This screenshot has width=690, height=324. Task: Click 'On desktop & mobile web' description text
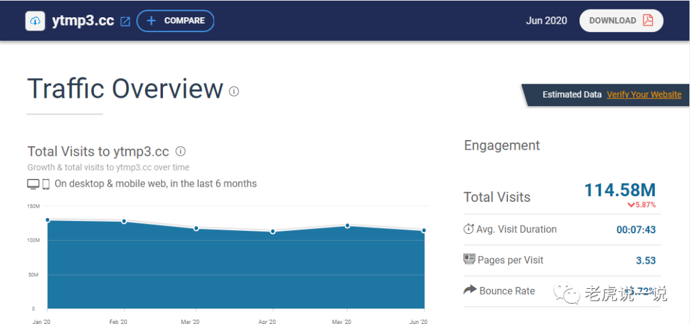(x=155, y=183)
